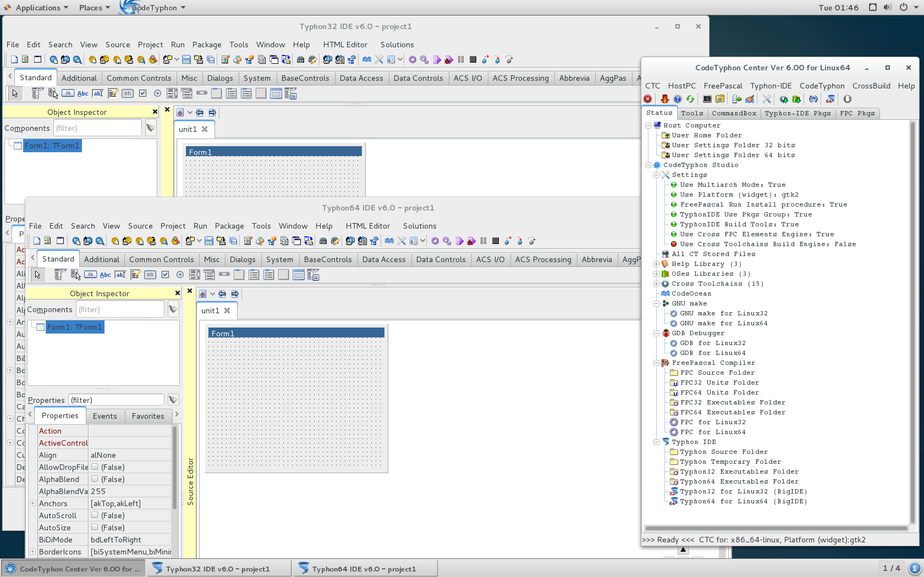Click the Typhon64 tornado icon in CodeTyphon Center toolbar
The width and height of the screenshot is (924, 577).
(831, 99)
